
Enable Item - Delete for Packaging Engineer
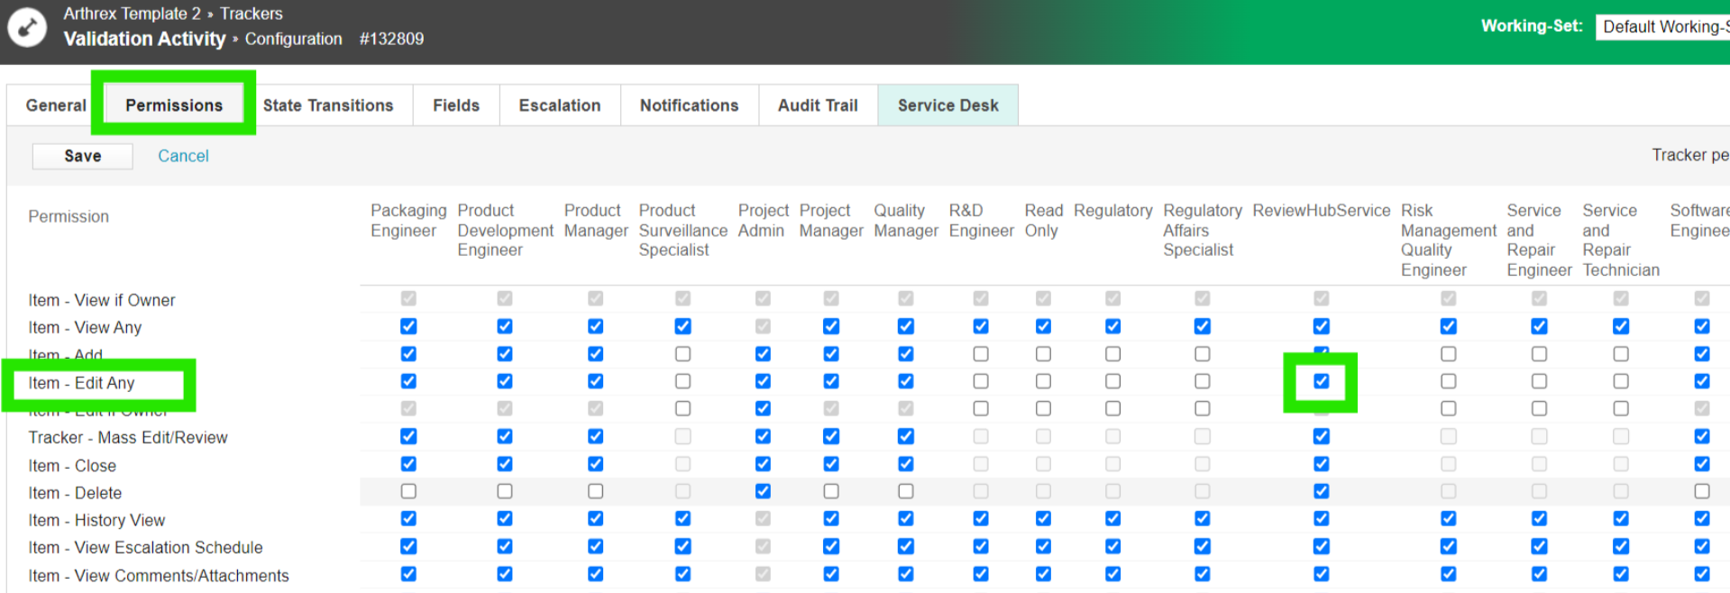pos(408,491)
